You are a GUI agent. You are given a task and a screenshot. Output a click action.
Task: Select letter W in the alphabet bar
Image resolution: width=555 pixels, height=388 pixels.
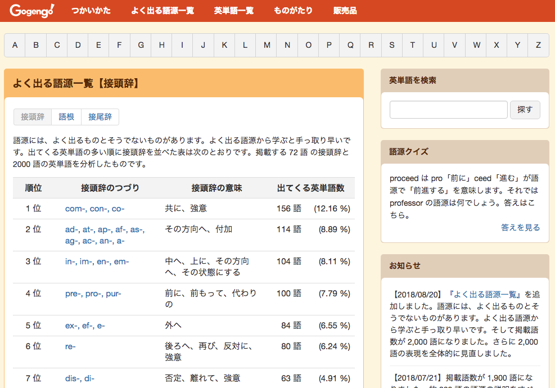[476, 46]
